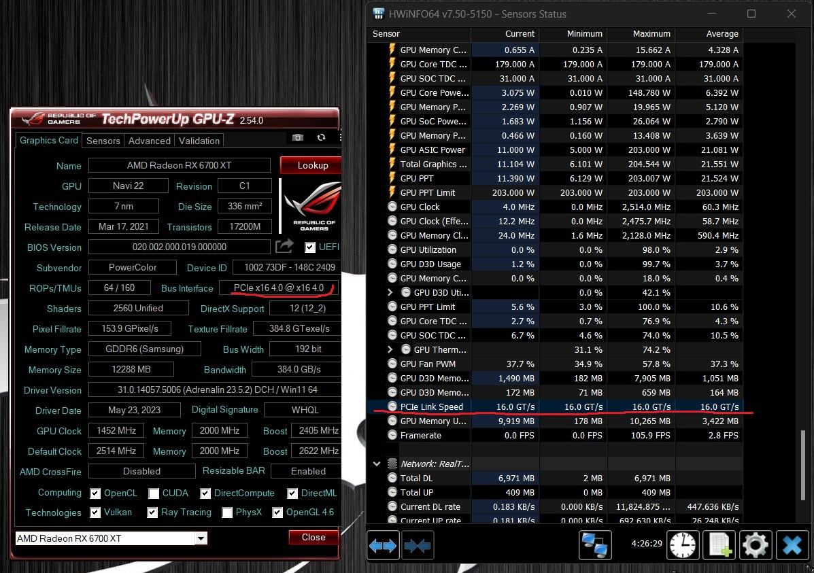814x573 pixels.
Task: Take a GPU-Z screenshot with the camera icon
Action: (x=297, y=137)
